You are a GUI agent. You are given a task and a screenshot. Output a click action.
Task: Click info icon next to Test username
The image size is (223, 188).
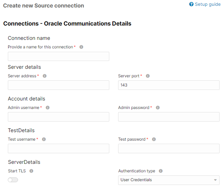point(44,139)
